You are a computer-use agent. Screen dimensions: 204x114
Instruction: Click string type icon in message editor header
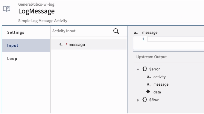(x=136, y=33)
